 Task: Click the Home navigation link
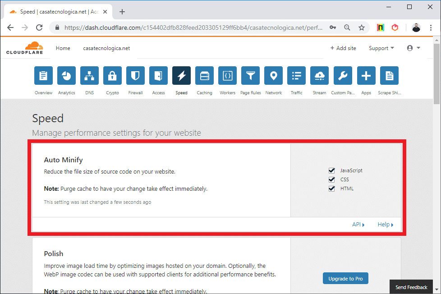click(63, 48)
